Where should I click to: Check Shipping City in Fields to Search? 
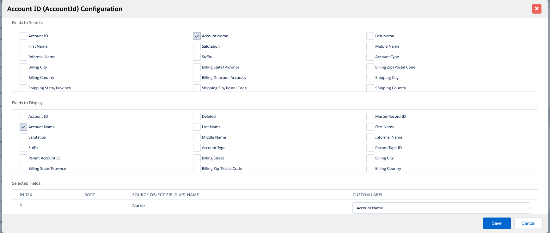click(x=370, y=78)
